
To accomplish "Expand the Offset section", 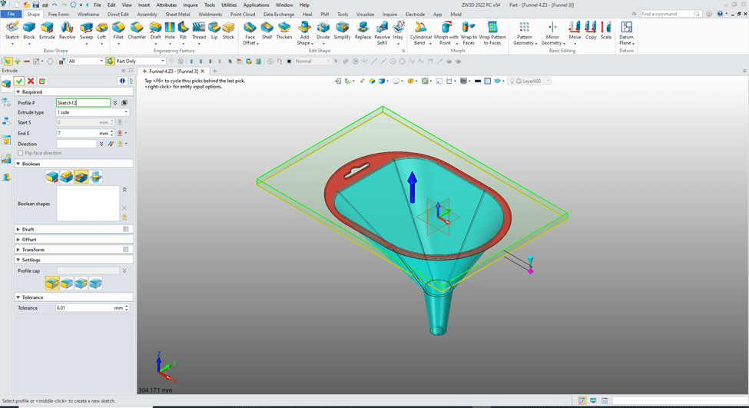I will tap(28, 240).
